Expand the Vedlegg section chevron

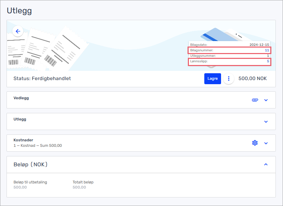[266, 100]
